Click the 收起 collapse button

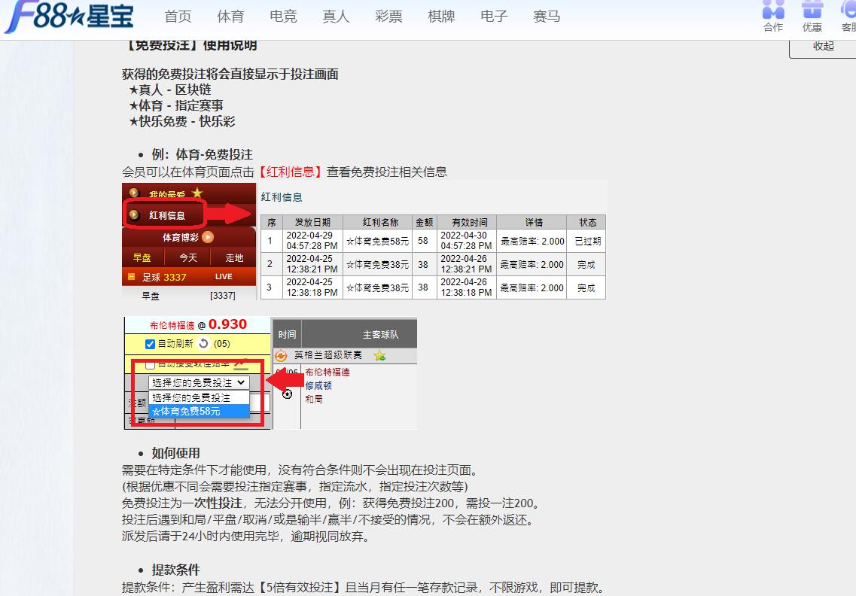coord(823,47)
